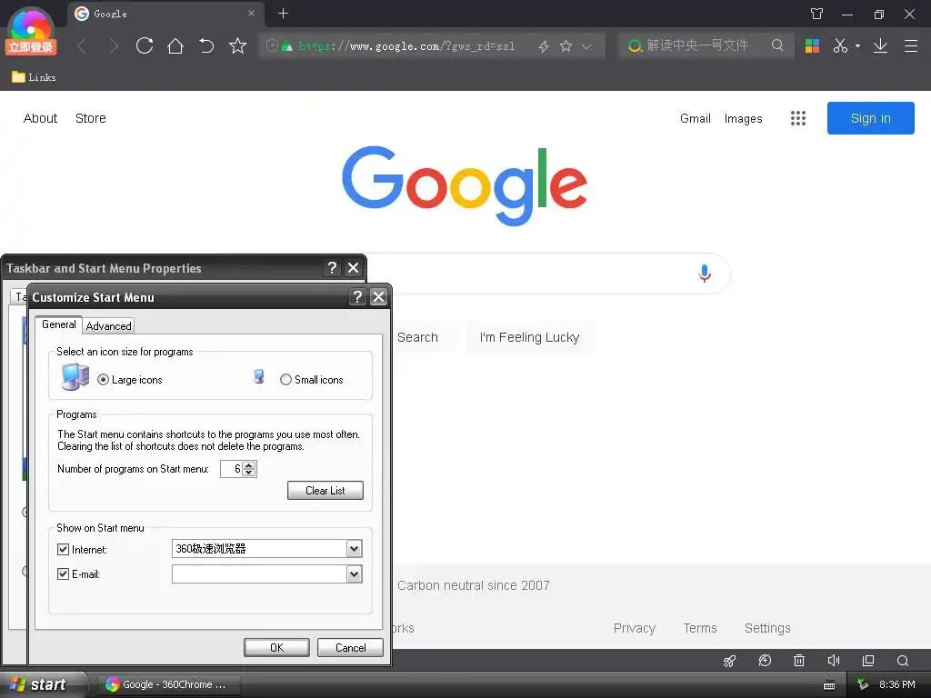The image size is (931, 698).
Task: Expand the address bar history chevron
Action: click(x=586, y=46)
